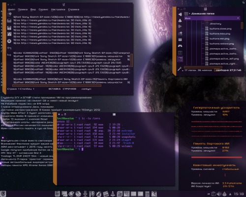Image resolution: width=246 pixels, height=197 pixels.
Task: Open the Настройка menu in text editor
Action: pos(58,9)
